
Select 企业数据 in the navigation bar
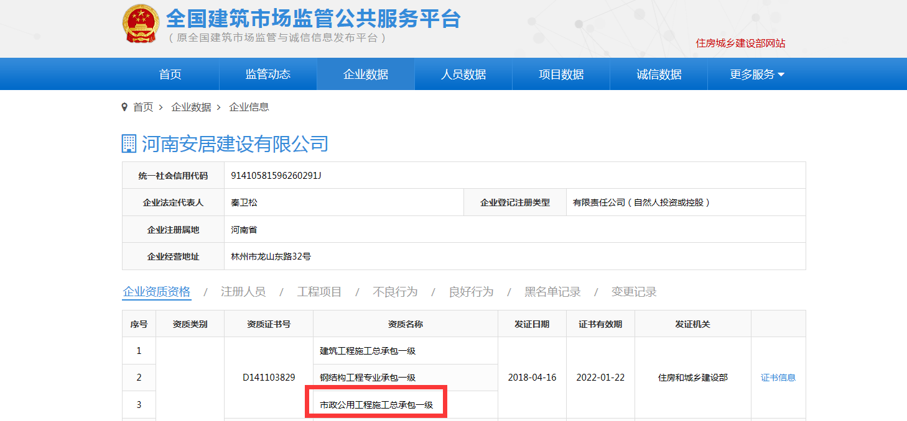366,75
